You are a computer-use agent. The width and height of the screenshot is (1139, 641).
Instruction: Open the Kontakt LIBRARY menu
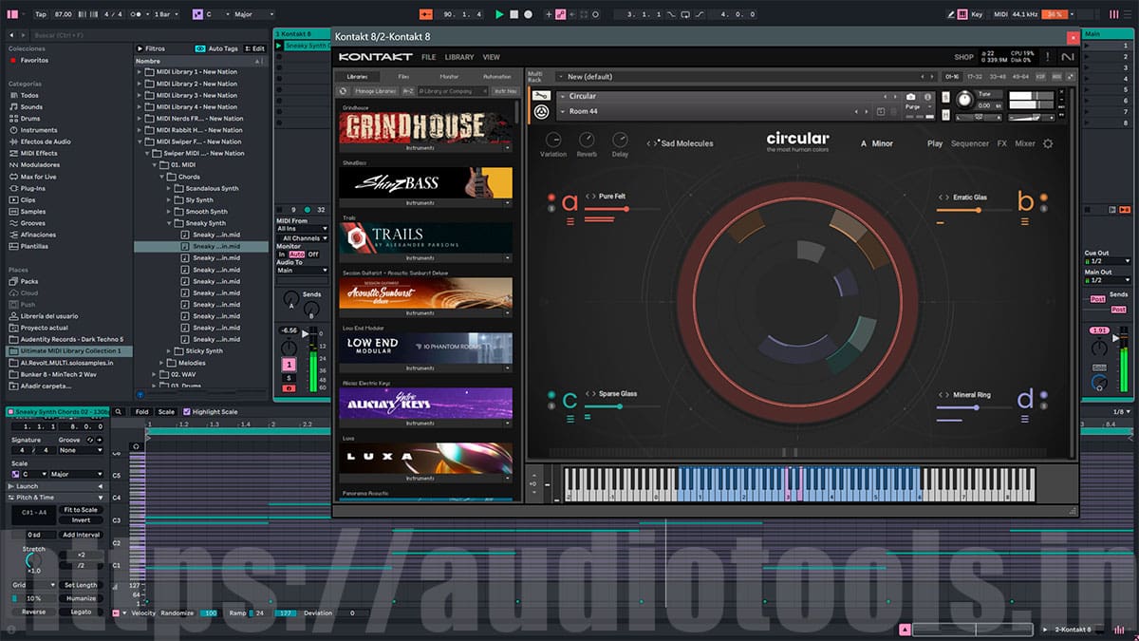pos(459,57)
